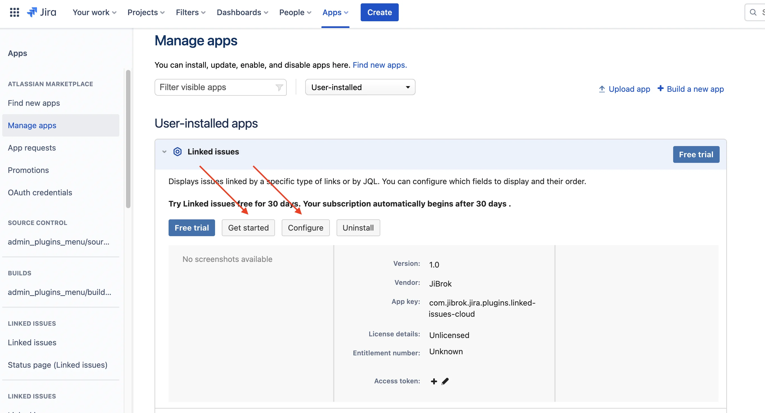Open the Filters menu

[190, 12]
